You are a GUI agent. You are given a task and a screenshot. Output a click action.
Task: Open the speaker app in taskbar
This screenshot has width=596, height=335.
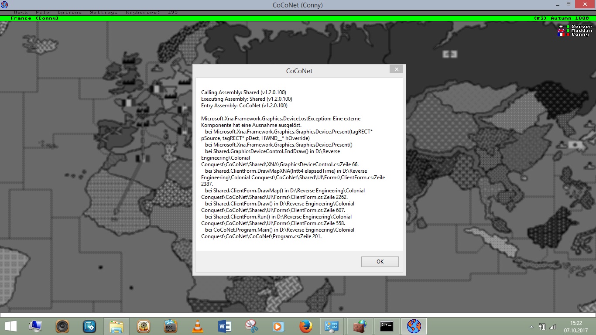(x=62, y=326)
